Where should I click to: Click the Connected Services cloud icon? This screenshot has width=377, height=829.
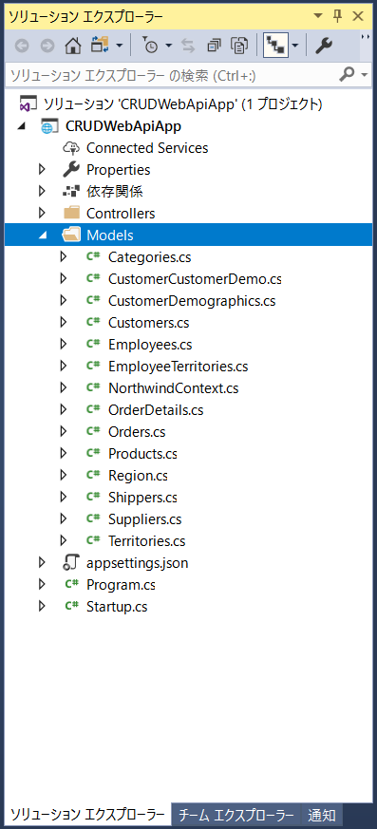[71, 147]
